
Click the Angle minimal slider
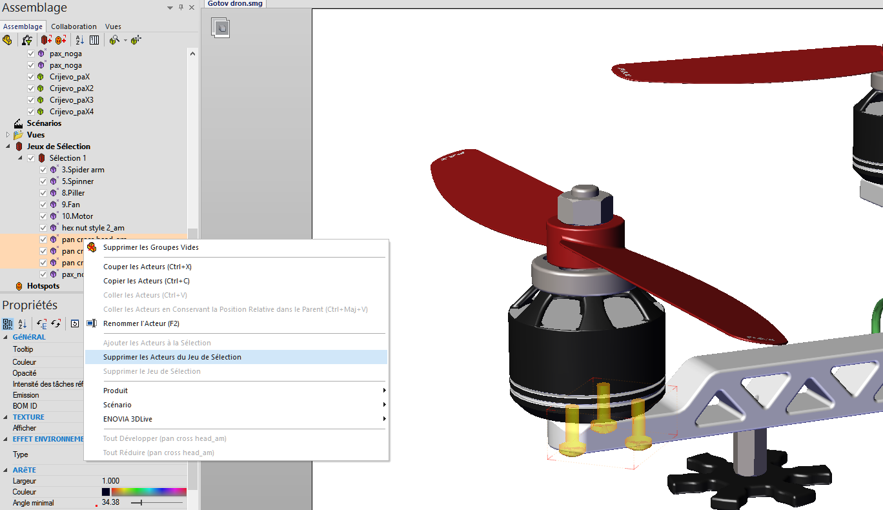[157, 503]
